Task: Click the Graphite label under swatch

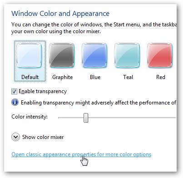Action: 63,77
